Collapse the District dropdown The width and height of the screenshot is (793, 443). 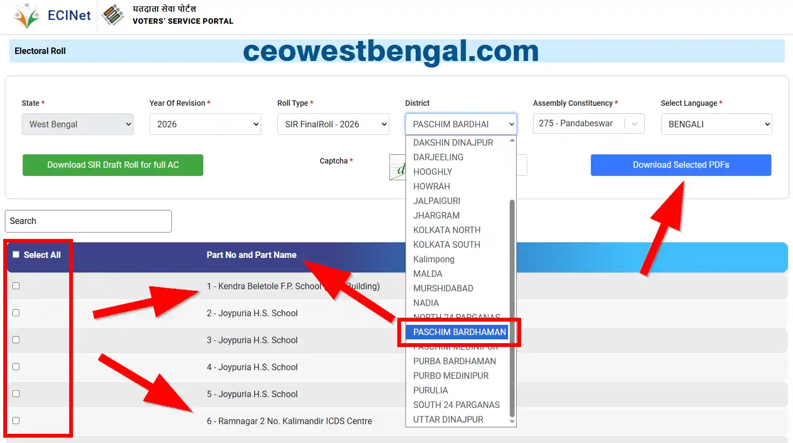pyautogui.click(x=461, y=124)
